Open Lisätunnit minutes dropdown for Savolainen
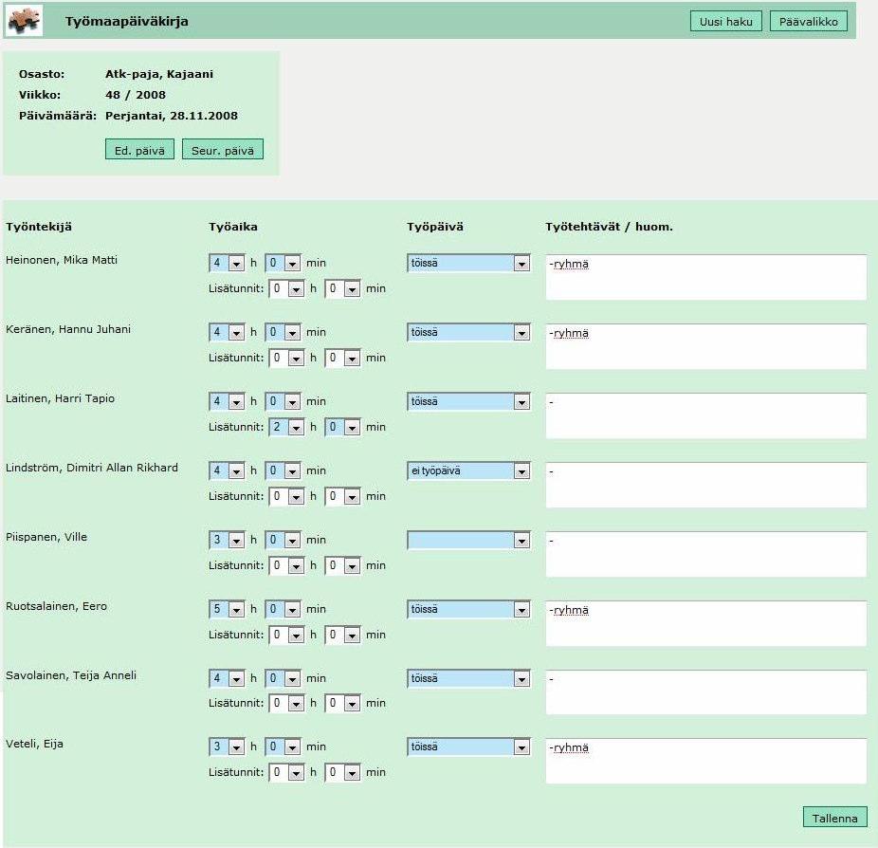 [342, 703]
